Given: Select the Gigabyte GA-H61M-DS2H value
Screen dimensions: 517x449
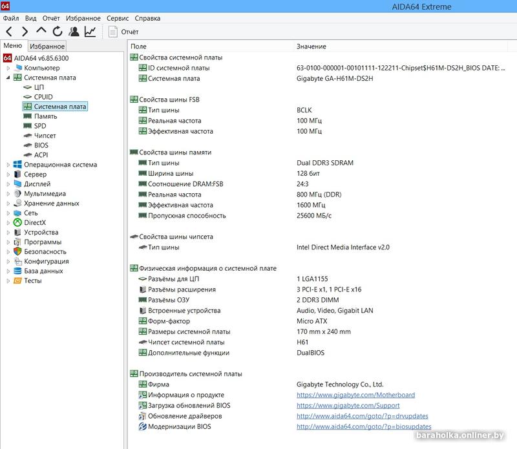Looking at the screenshot, I should coord(335,78).
